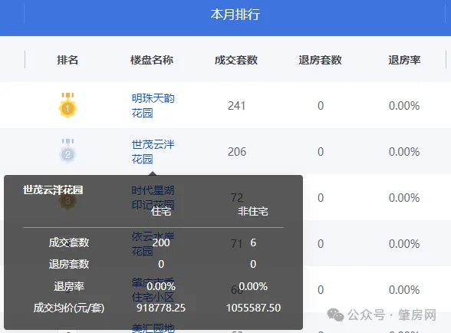The image size is (451, 333).
Task: Click the 住宅 column label in tooltip
Action: [161, 212]
